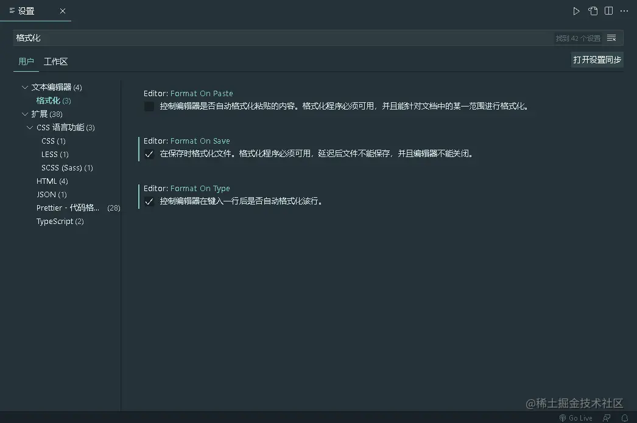Click the settings search input field
Screen dimensions: 637x423
click(280, 38)
